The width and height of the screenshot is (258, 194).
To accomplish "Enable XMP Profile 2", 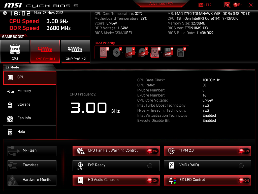I will pos(76,51).
